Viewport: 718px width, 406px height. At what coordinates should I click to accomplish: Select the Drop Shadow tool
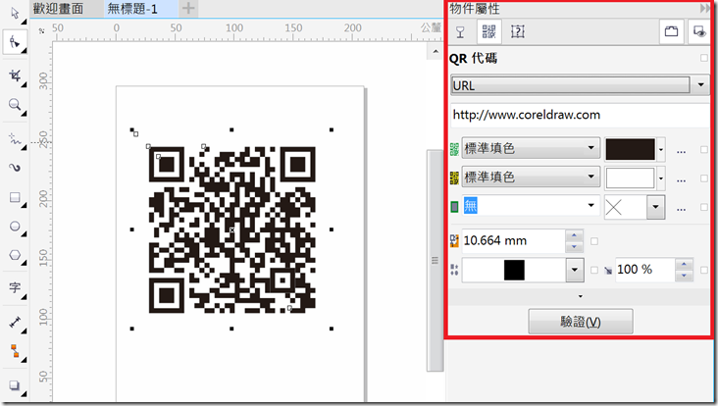click(14, 385)
